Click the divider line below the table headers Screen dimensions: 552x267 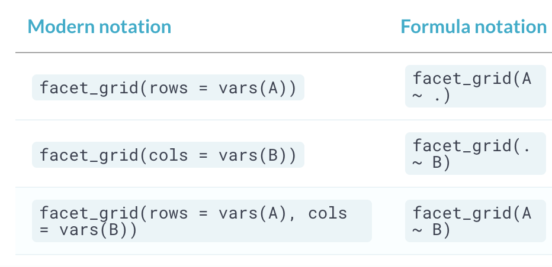pyautogui.click(x=283, y=53)
